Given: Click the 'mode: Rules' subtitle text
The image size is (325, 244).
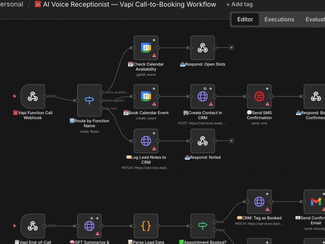Looking at the screenshot, I should [x=89, y=131].
